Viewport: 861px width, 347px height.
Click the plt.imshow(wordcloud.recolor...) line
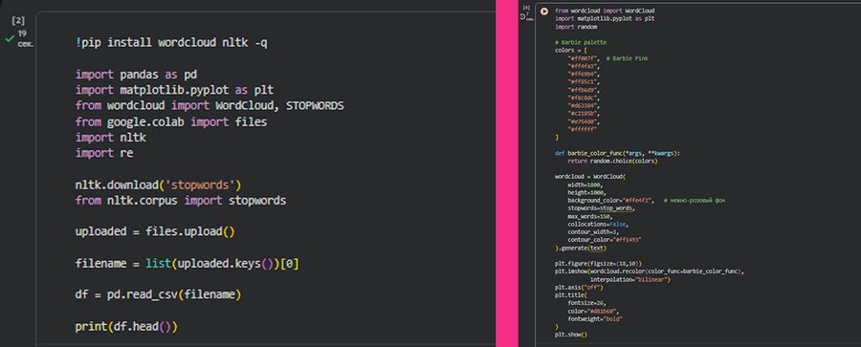651,271
